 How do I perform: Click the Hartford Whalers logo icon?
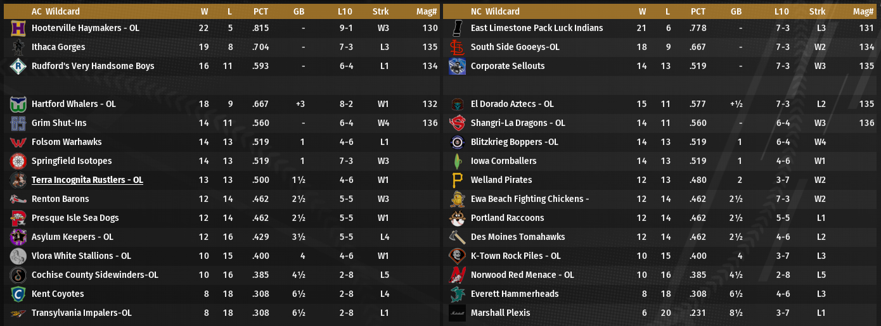(x=18, y=104)
